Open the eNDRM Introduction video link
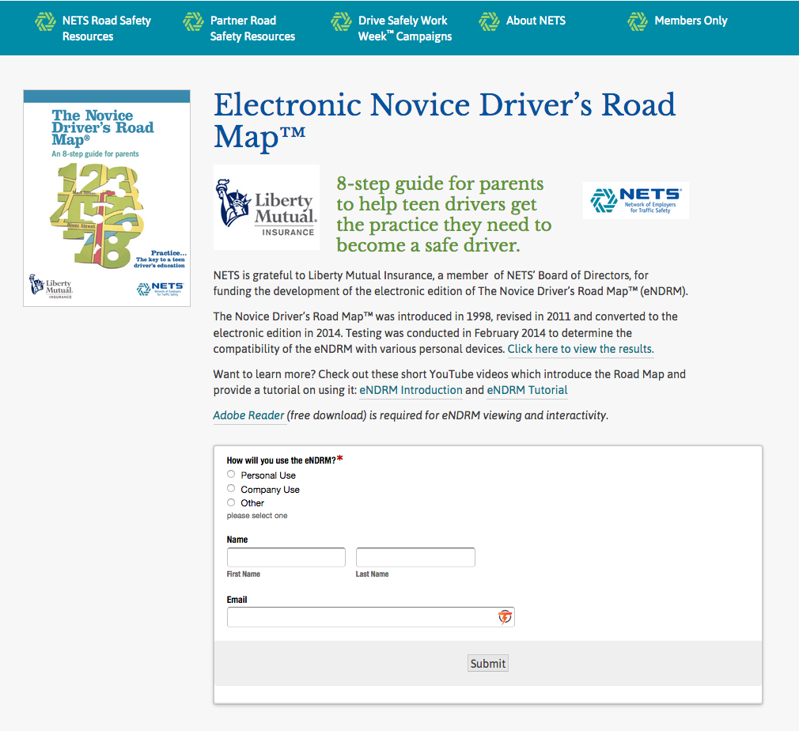This screenshot has height=731, width=799. [411, 390]
